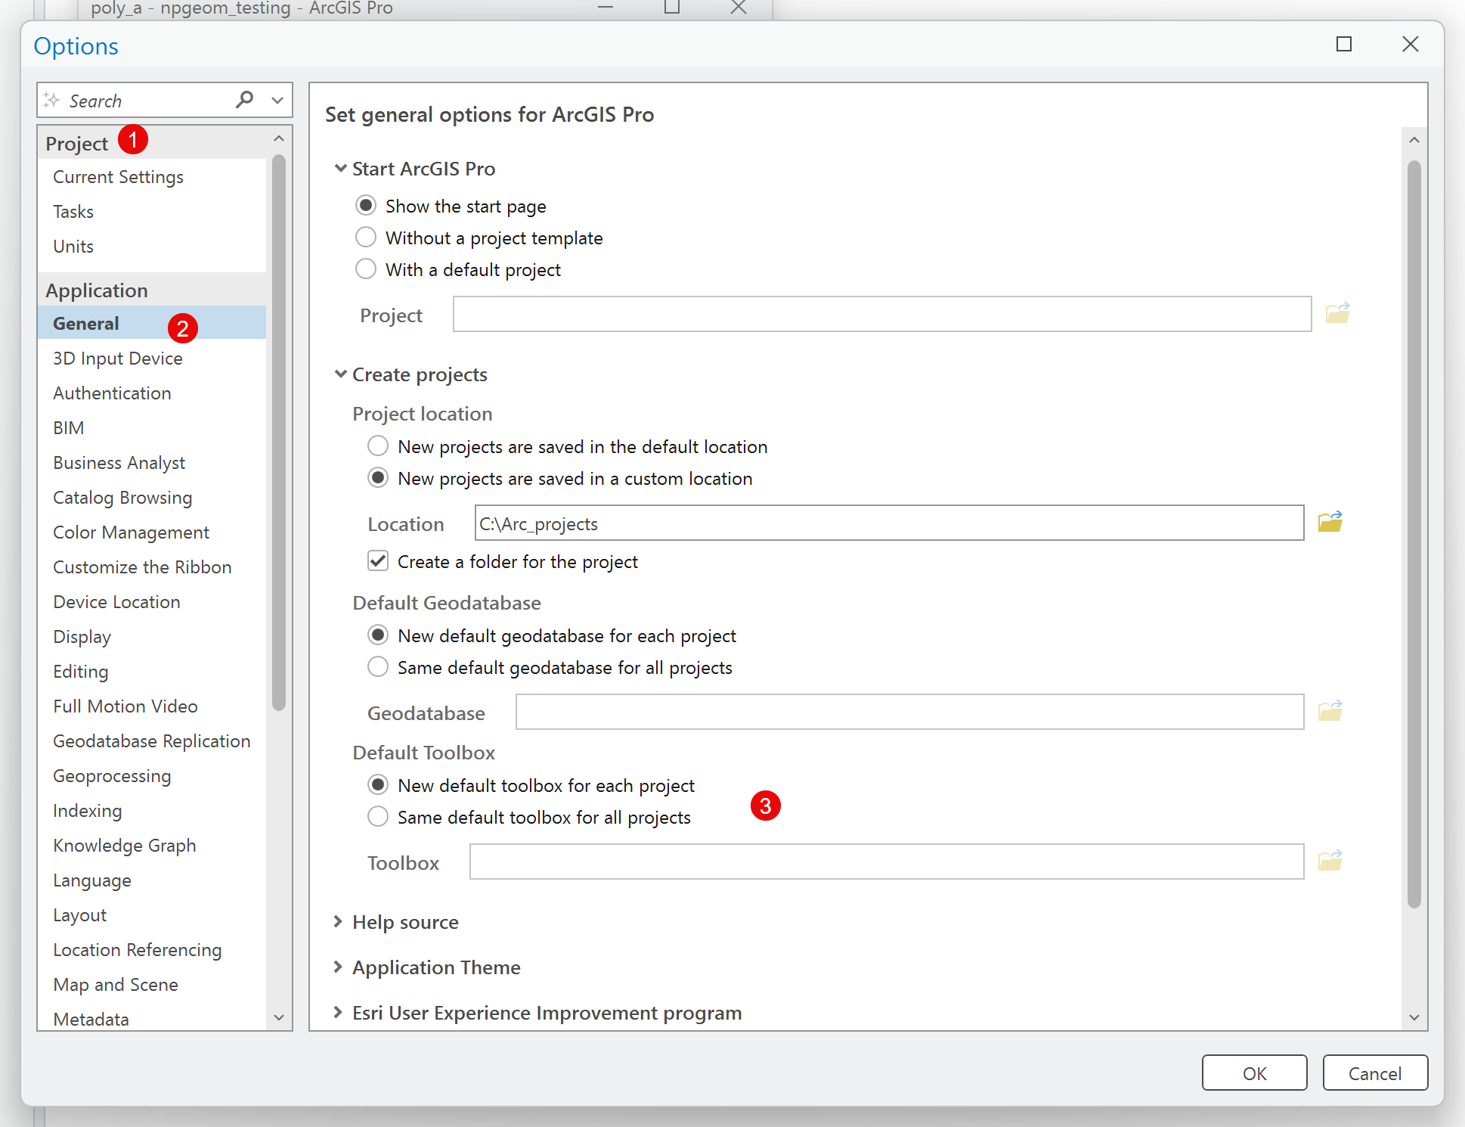
Task: Select the Color Management settings page
Action: point(131,532)
